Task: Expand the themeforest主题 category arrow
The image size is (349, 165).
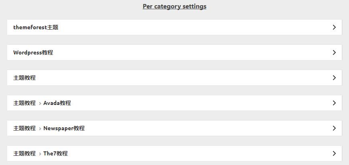Action: (x=334, y=27)
